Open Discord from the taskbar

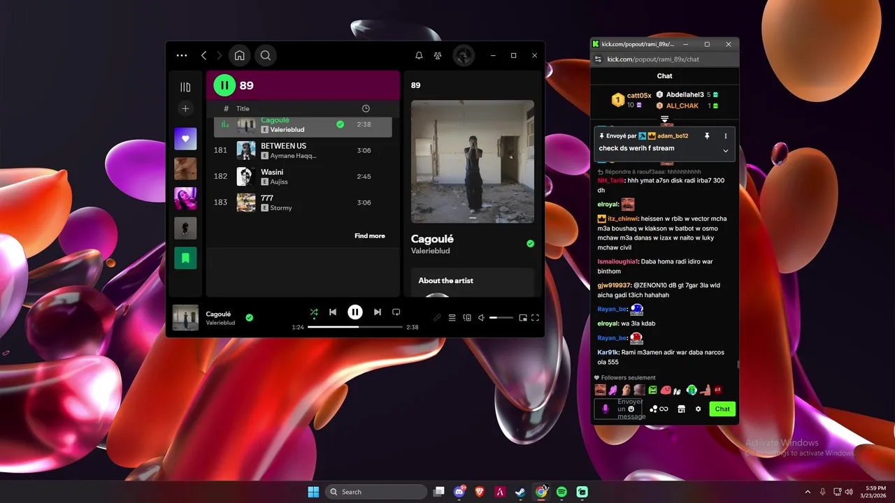[x=459, y=492]
